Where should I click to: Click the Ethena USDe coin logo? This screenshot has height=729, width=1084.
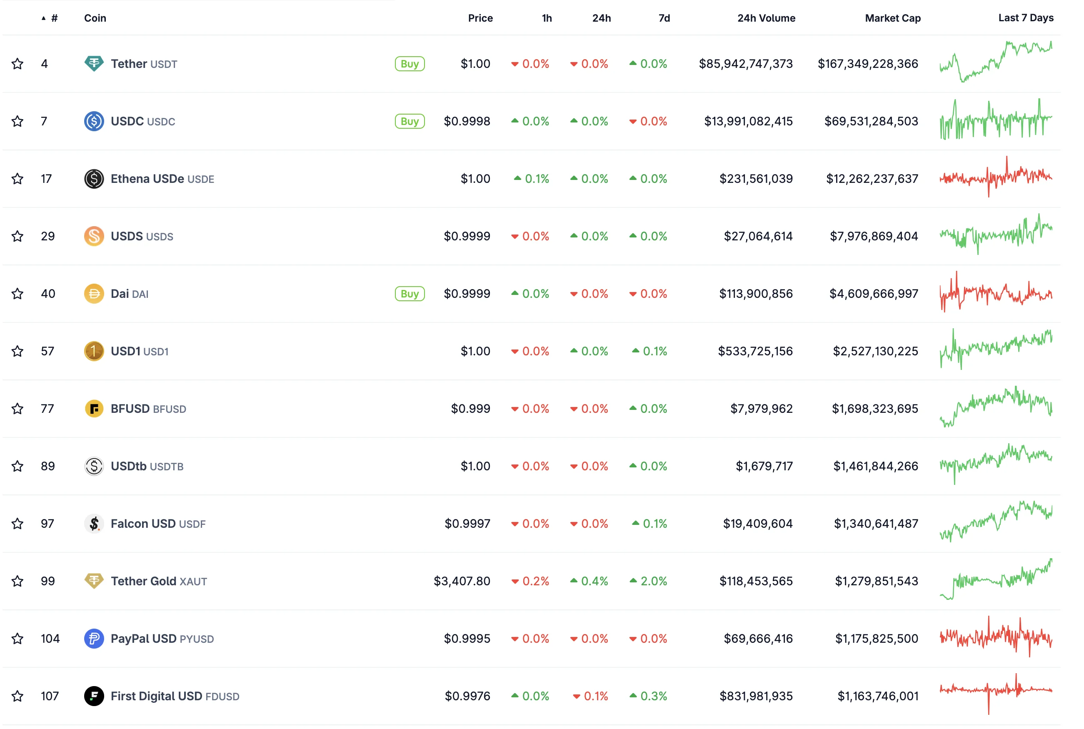[95, 179]
